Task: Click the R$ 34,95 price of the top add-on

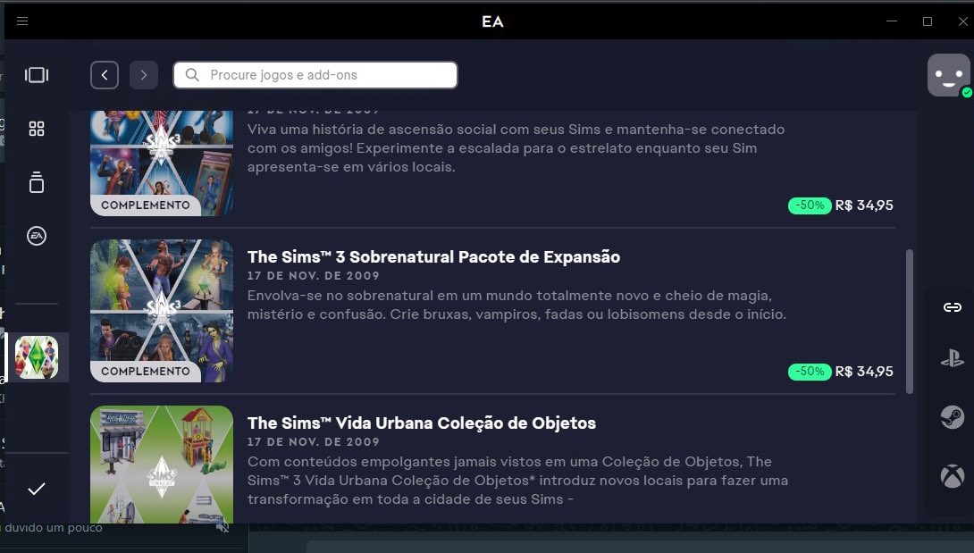Action: 864,205
